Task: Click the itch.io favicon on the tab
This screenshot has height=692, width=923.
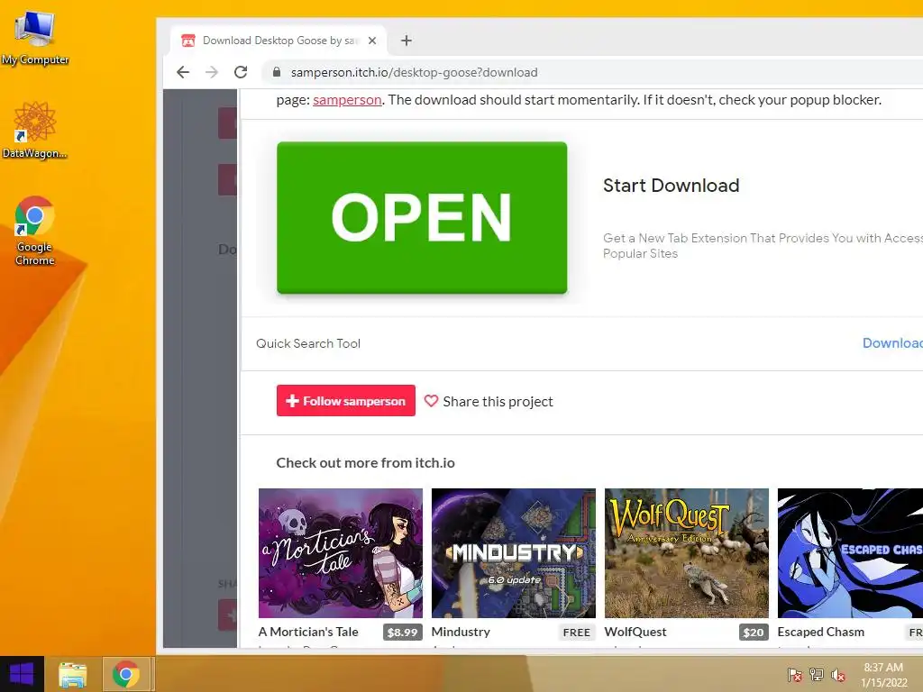Action: [188, 41]
